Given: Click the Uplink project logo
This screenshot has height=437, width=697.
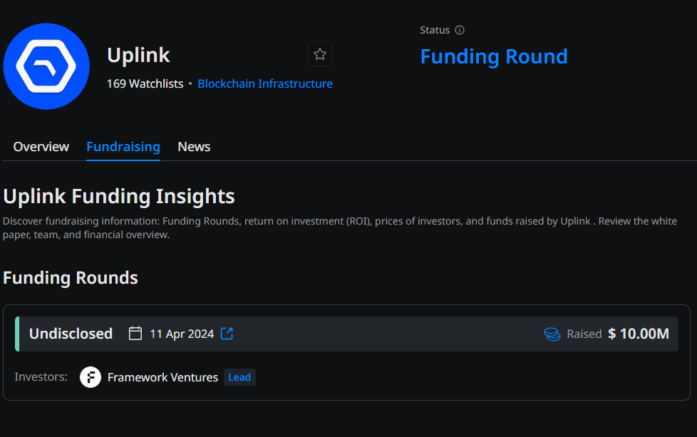Looking at the screenshot, I should 46,66.
